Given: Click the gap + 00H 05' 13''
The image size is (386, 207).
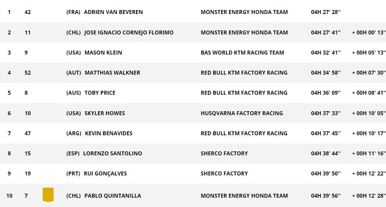Looking at the screenshot, I should 369,53.
